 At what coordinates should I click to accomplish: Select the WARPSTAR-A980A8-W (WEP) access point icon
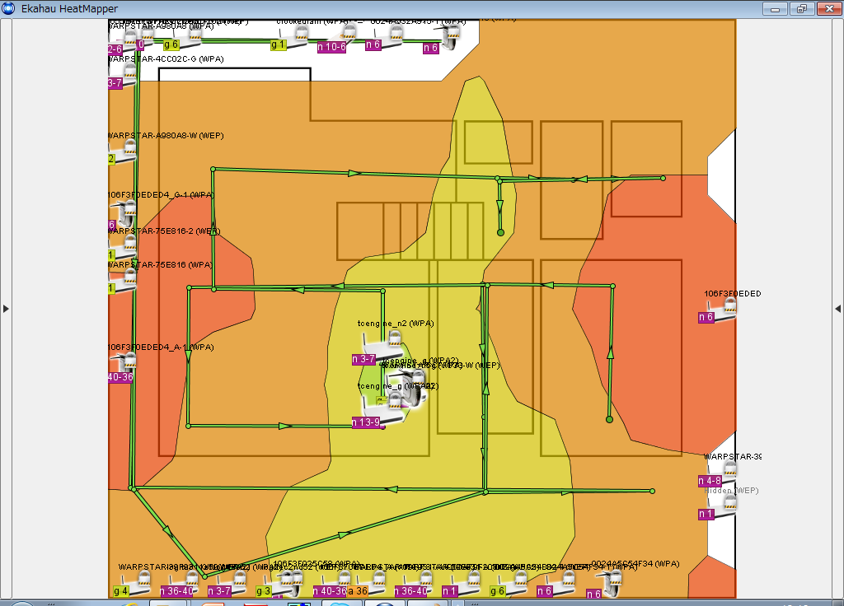click(x=127, y=151)
